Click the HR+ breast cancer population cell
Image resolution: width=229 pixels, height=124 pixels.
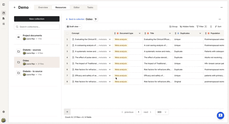pyautogui.click(x=214, y=64)
